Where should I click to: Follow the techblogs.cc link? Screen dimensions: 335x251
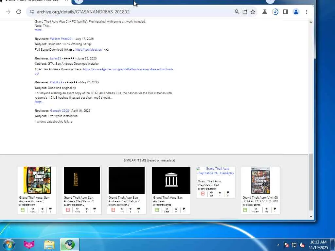point(89,50)
